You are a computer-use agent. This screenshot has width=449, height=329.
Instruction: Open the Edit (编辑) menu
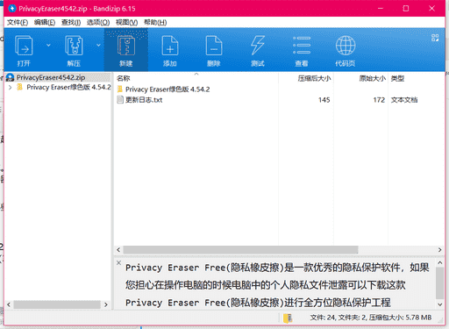(45, 23)
